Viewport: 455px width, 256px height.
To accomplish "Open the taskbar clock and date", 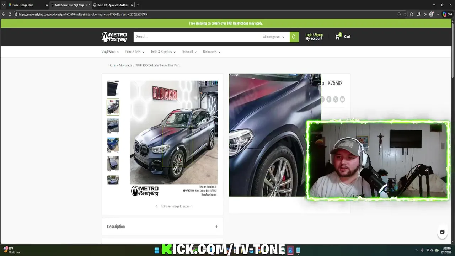I will coord(447,250).
